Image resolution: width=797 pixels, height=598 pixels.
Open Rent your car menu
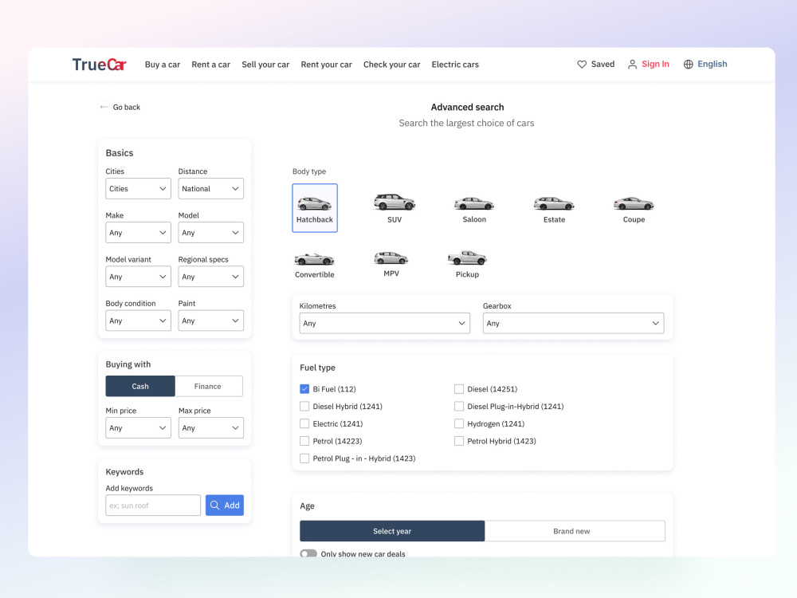[x=326, y=65]
